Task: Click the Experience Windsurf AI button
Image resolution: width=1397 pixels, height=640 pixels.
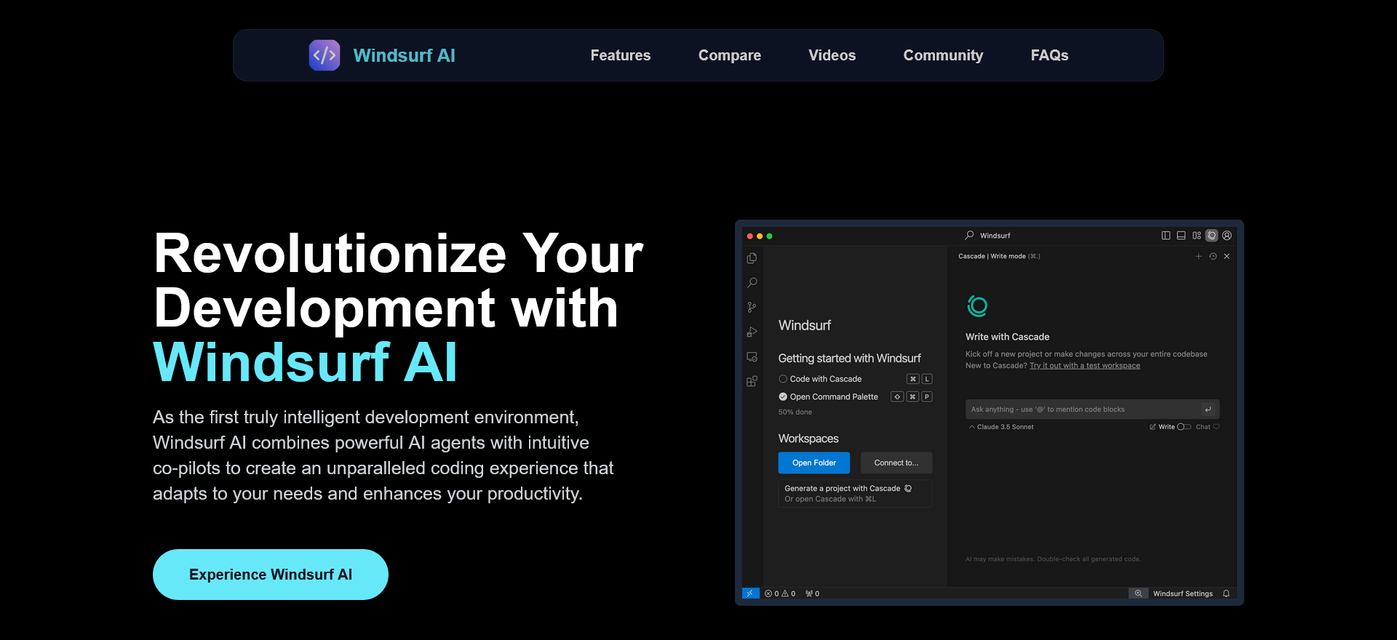Action: coord(271,575)
